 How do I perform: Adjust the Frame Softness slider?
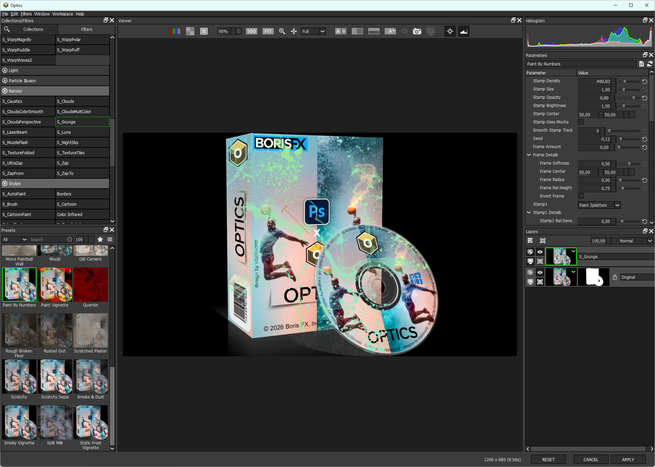pyautogui.click(x=629, y=164)
